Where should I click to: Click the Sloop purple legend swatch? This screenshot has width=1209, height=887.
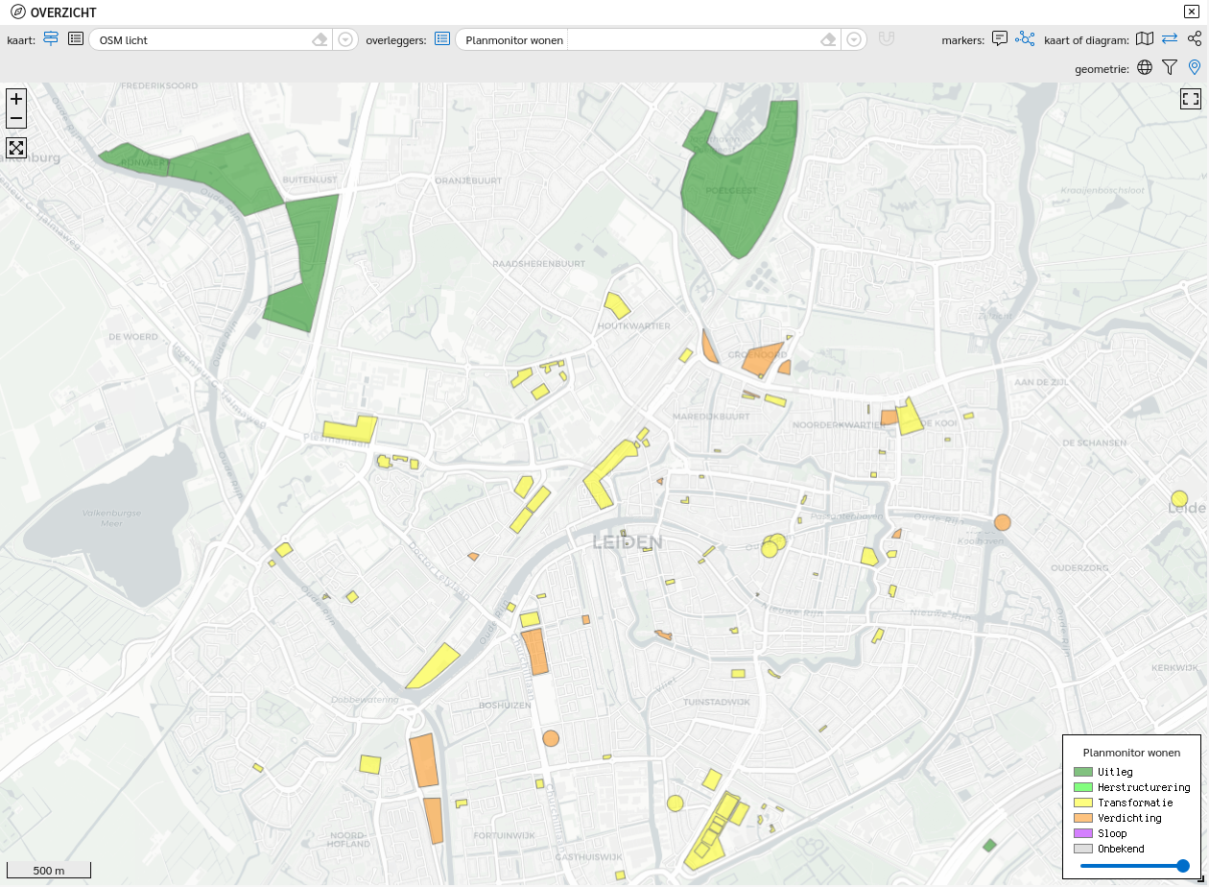coord(1083,833)
